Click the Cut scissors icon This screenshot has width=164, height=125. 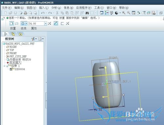click(x=57, y=13)
